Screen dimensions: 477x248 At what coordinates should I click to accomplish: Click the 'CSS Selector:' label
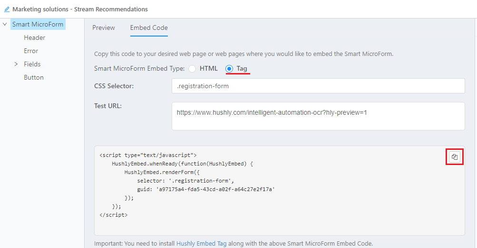click(x=114, y=86)
